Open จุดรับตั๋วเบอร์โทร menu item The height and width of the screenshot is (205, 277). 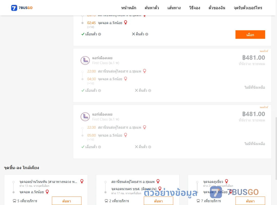[248, 8]
